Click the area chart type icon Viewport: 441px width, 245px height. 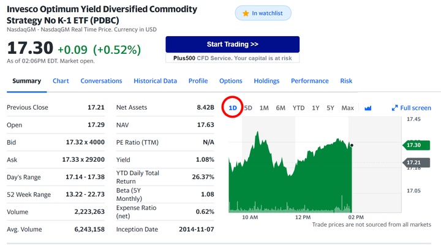tap(368, 108)
